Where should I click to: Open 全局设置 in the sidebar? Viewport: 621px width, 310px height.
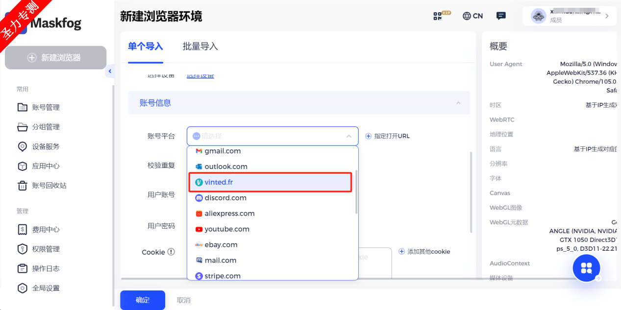click(39, 288)
